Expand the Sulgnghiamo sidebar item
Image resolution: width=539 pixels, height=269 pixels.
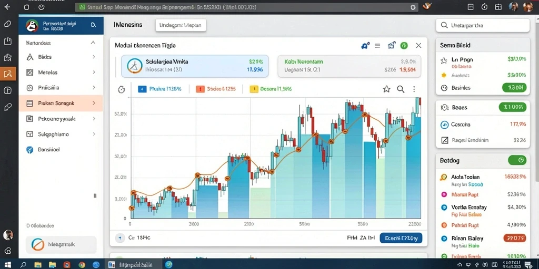click(94, 134)
